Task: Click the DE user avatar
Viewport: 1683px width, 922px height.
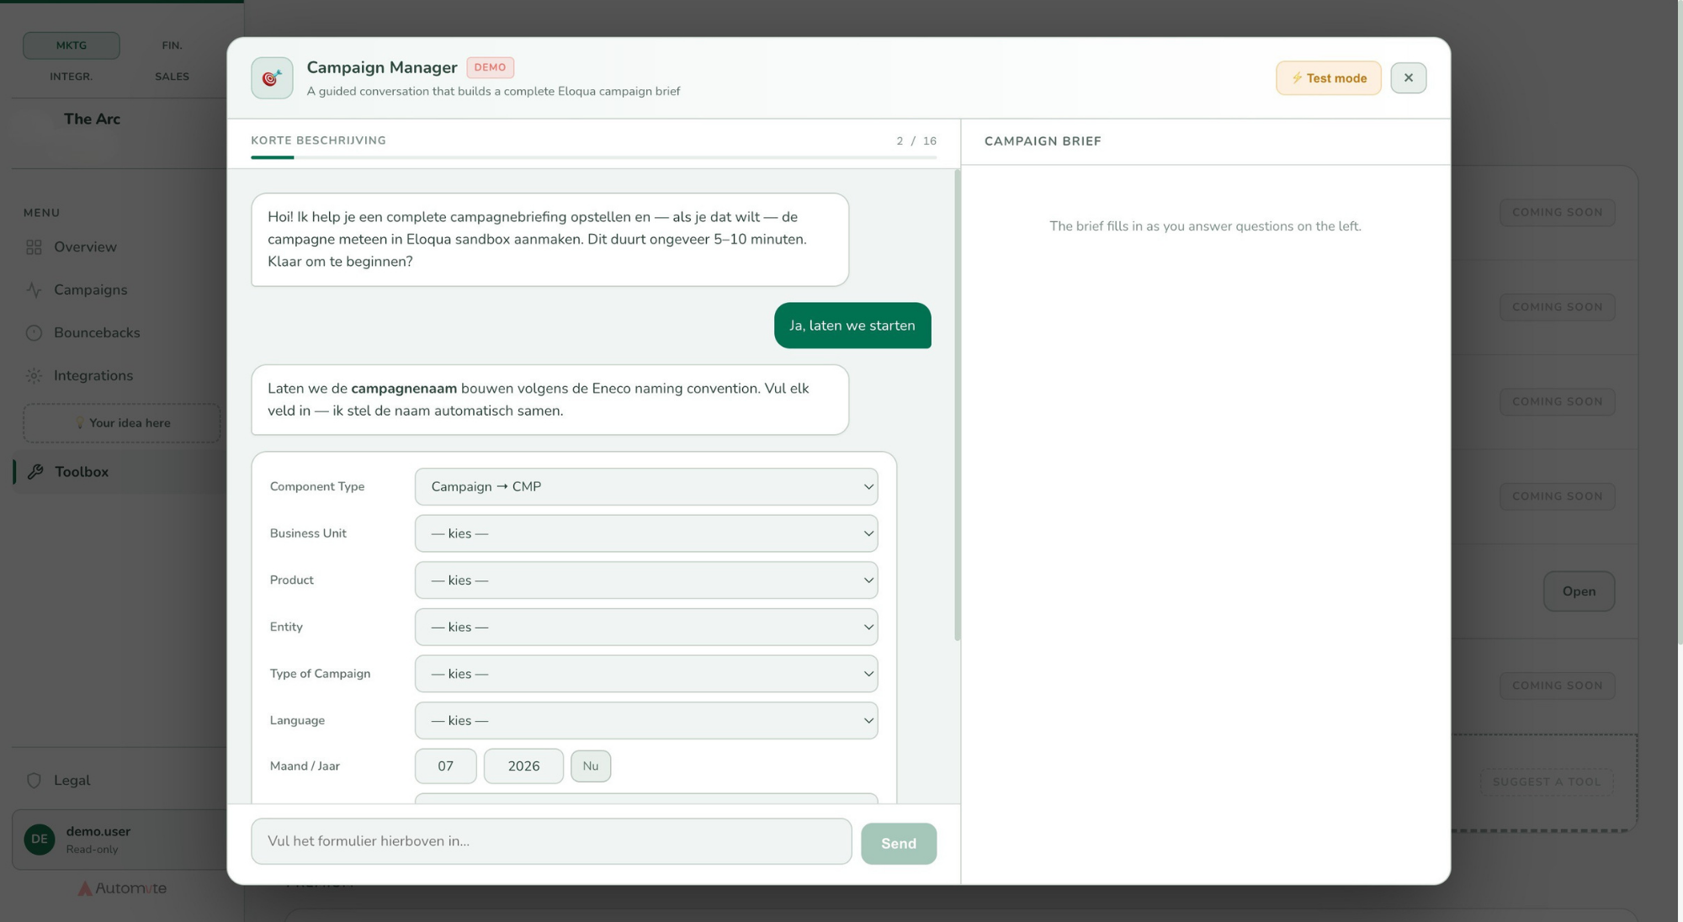Action: coord(40,840)
